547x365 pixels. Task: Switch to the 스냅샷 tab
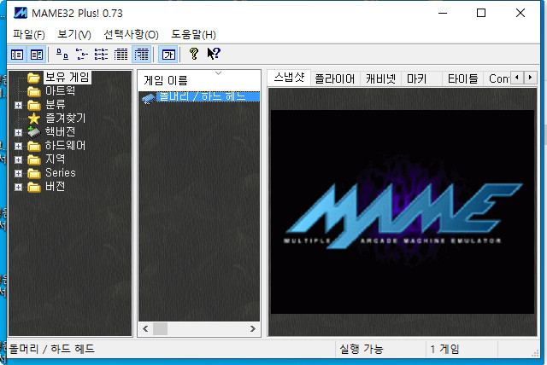pos(289,78)
